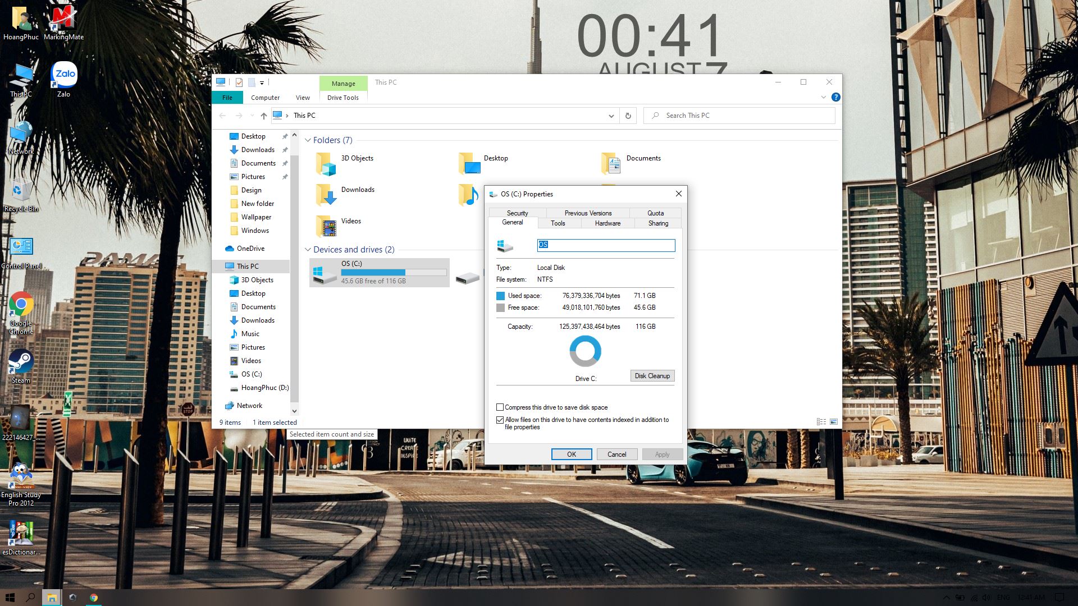Click the Disk Cleanup button

coord(652,376)
